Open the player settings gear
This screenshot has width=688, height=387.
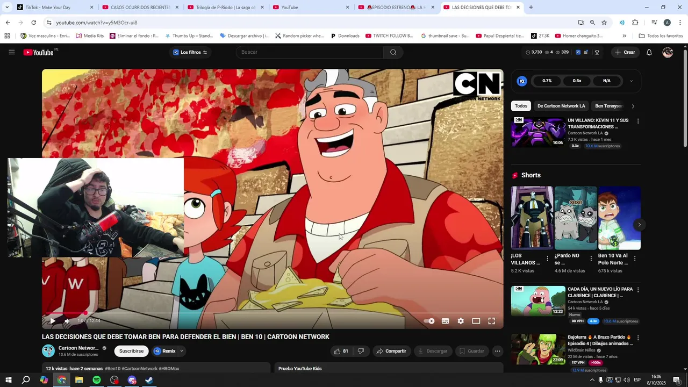[461, 321]
